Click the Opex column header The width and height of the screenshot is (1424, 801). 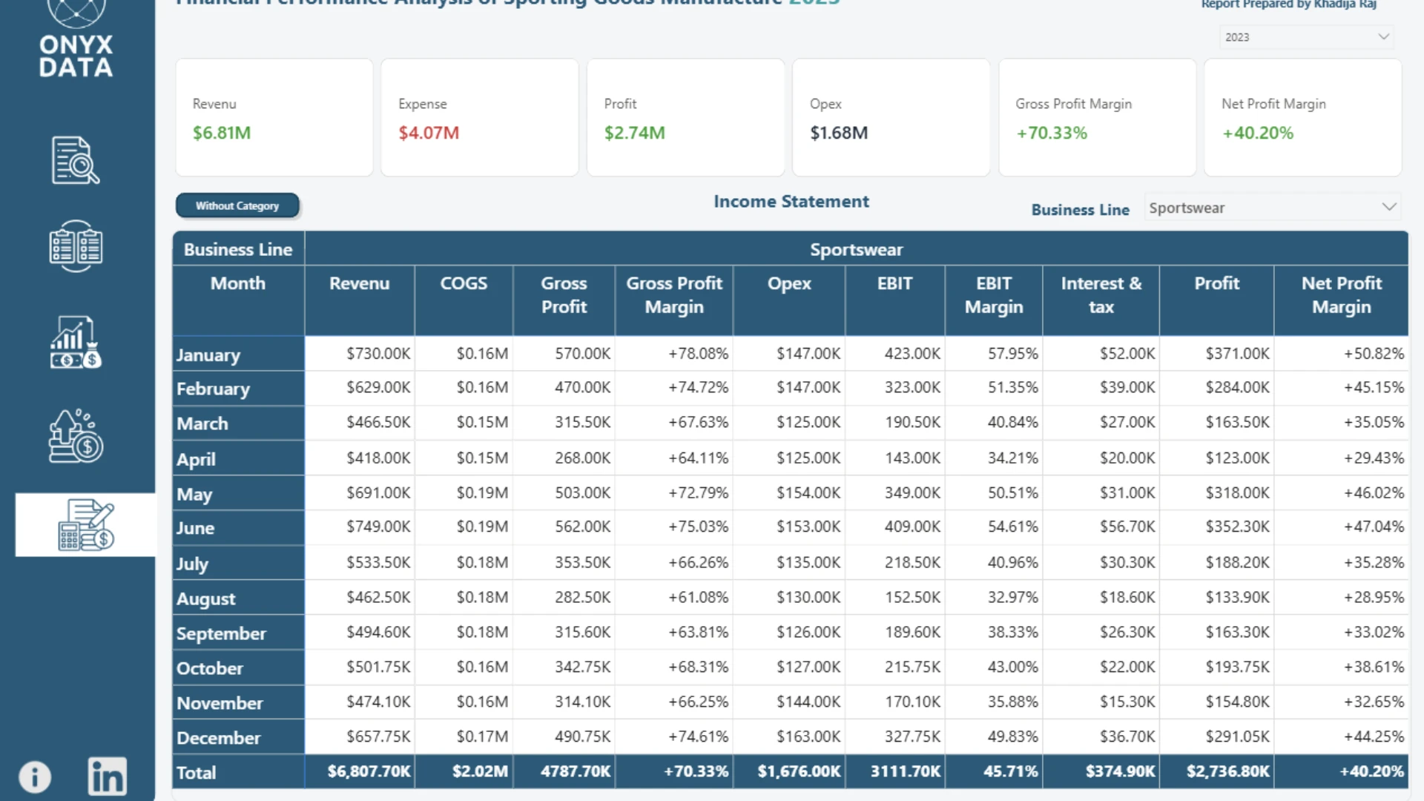coord(789,283)
